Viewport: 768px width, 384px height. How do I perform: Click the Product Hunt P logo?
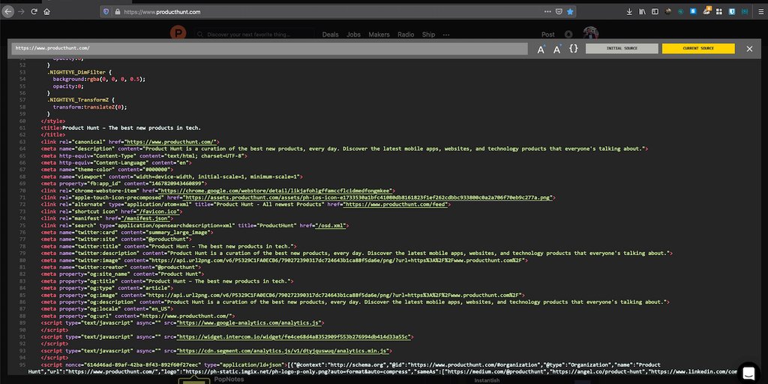[x=178, y=33]
